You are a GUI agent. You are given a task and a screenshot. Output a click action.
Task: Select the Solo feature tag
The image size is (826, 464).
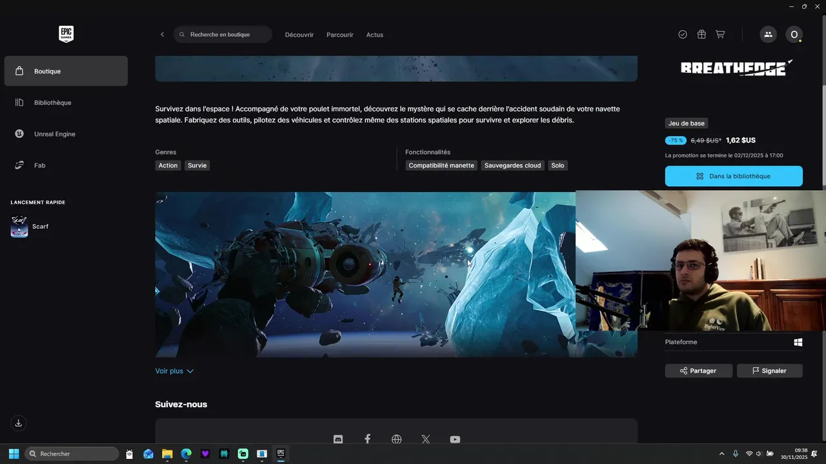558,166
